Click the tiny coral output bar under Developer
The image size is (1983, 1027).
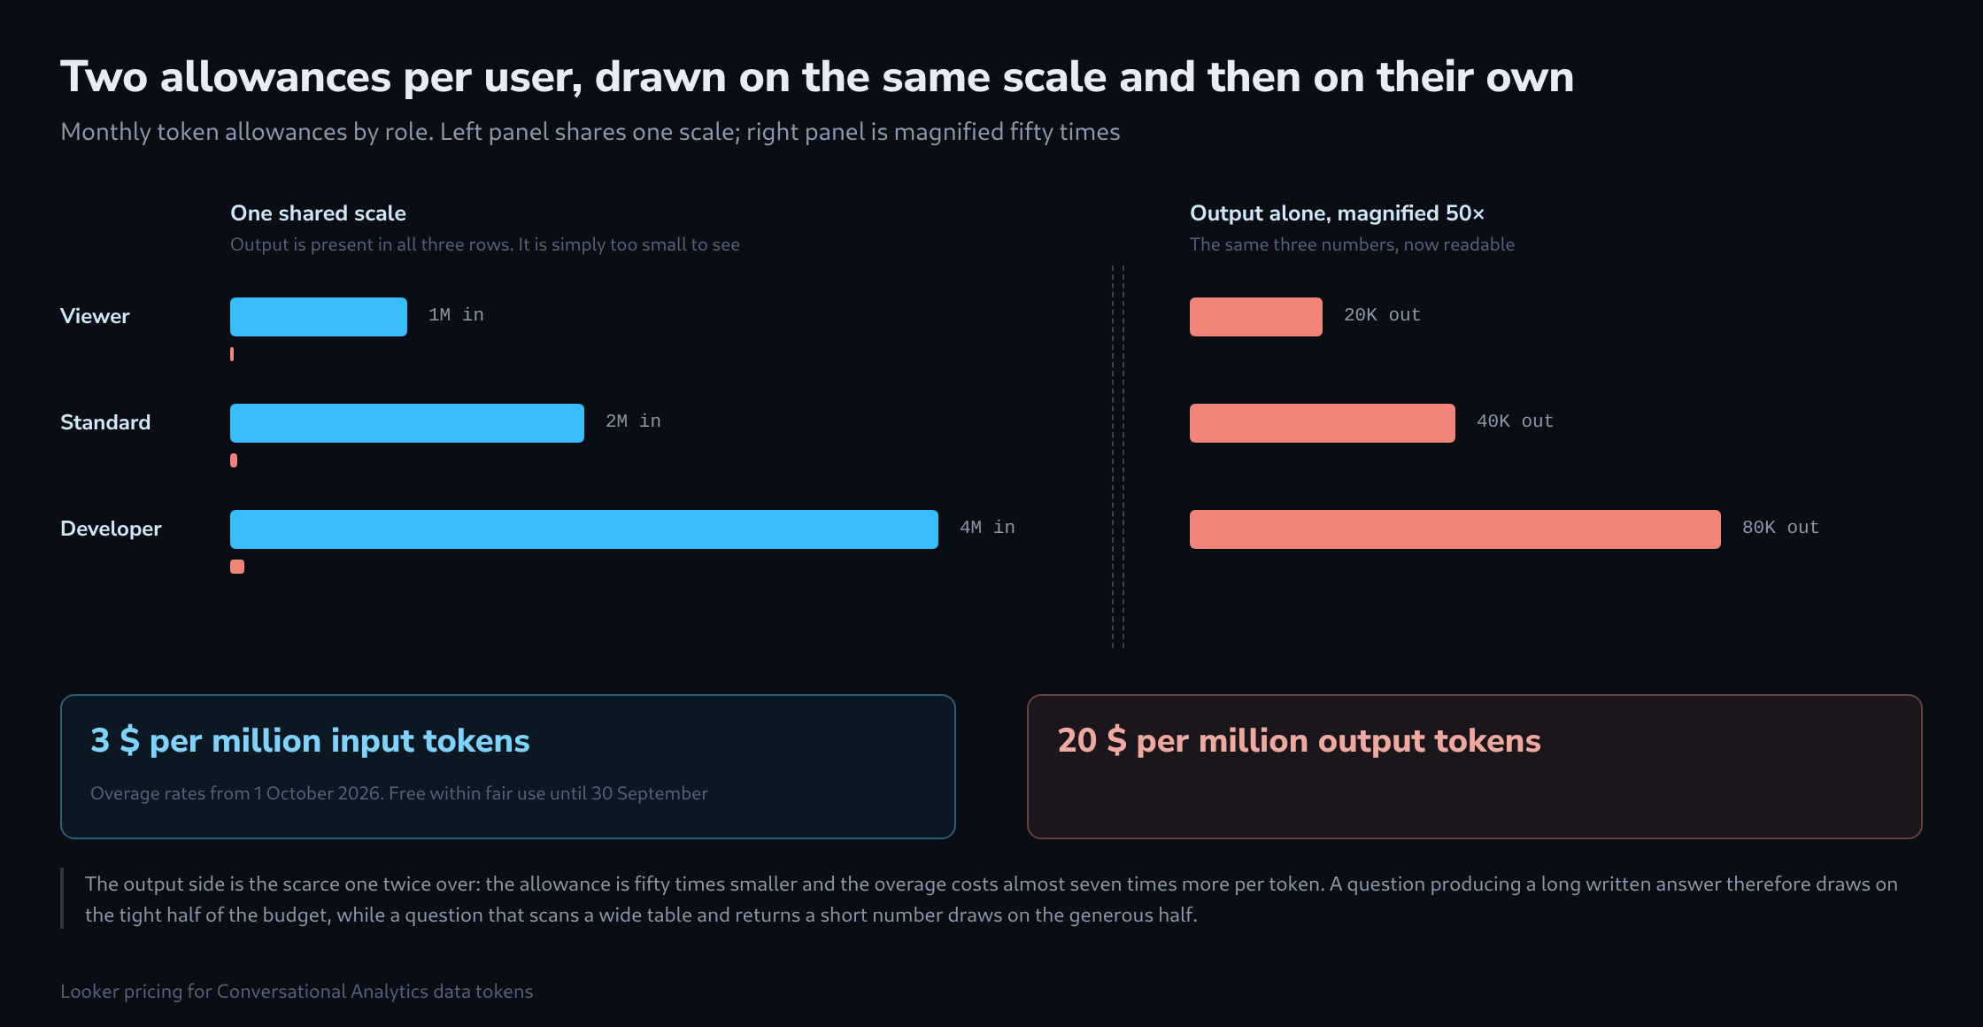(237, 567)
